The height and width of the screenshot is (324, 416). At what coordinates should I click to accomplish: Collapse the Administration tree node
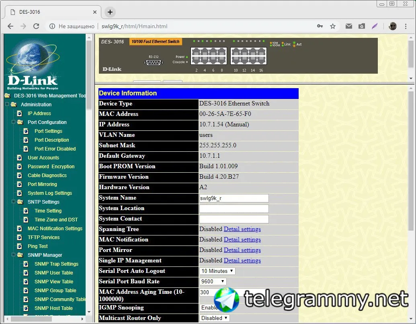pos(7,104)
